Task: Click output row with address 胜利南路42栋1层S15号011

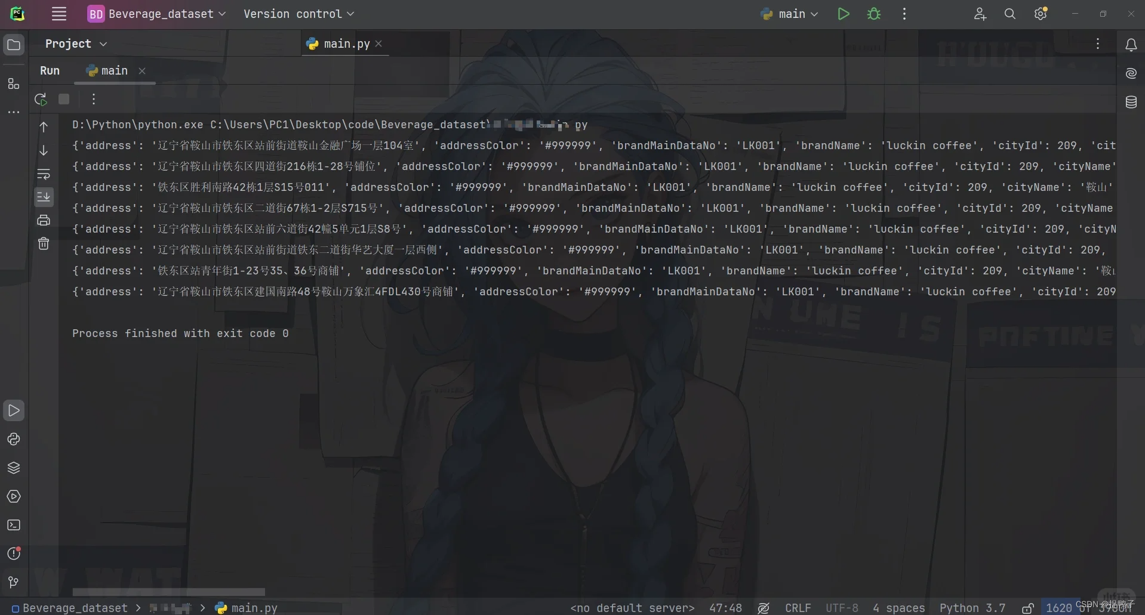Action: tap(593, 187)
